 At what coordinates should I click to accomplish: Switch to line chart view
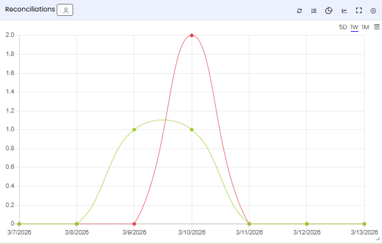click(x=344, y=11)
